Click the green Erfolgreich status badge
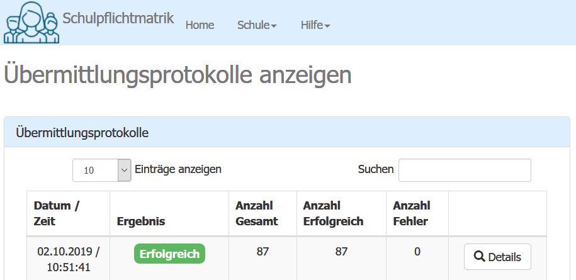Viewport: 576px width, 280px height. click(169, 254)
